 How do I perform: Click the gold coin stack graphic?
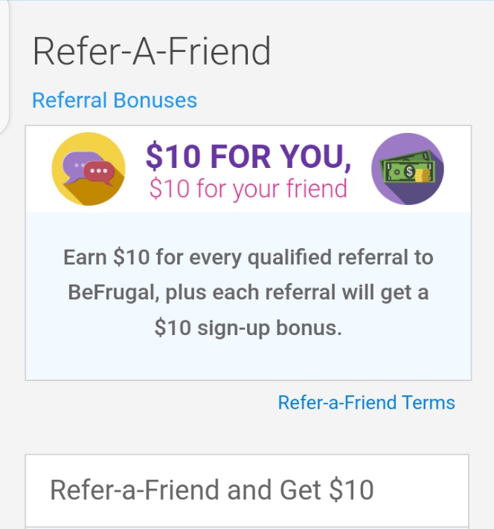[x=420, y=177]
